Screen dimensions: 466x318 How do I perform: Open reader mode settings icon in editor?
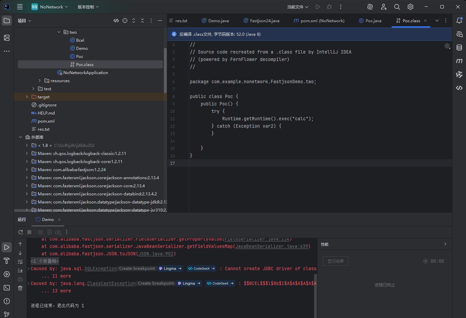pyautogui.click(x=447, y=46)
